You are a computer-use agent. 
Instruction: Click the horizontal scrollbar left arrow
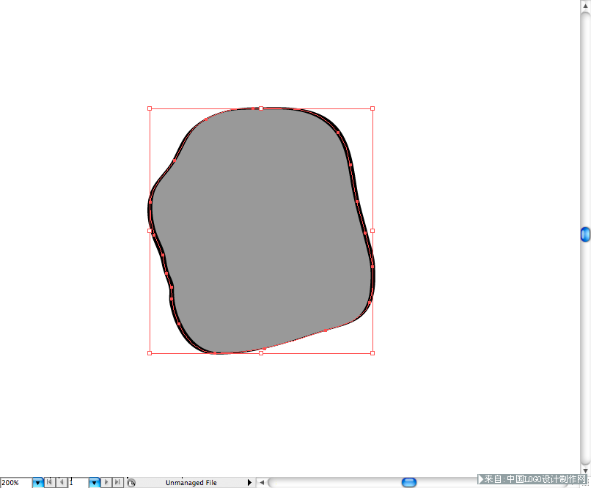[262, 482]
